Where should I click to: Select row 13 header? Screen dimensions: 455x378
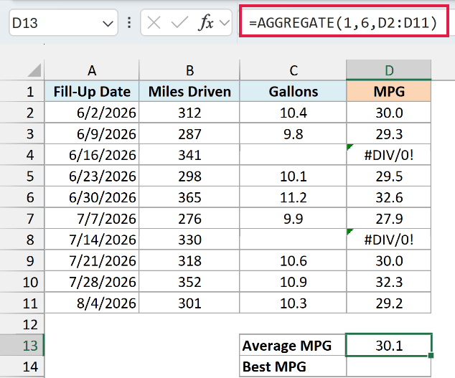pyautogui.click(x=22, y=346)
